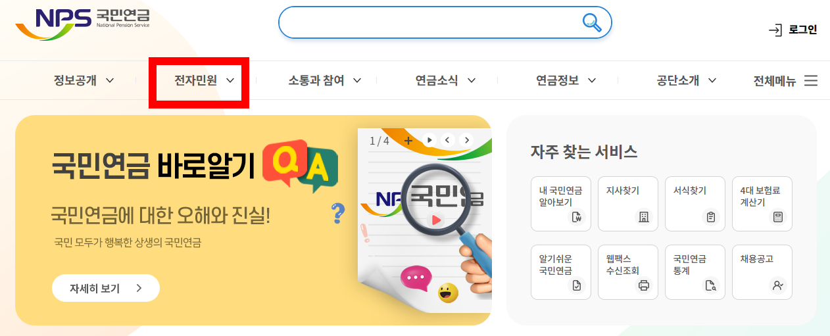830x336 pixels.
Task: Go to next banner slide arrow
Action: click(x=466, y=139)
